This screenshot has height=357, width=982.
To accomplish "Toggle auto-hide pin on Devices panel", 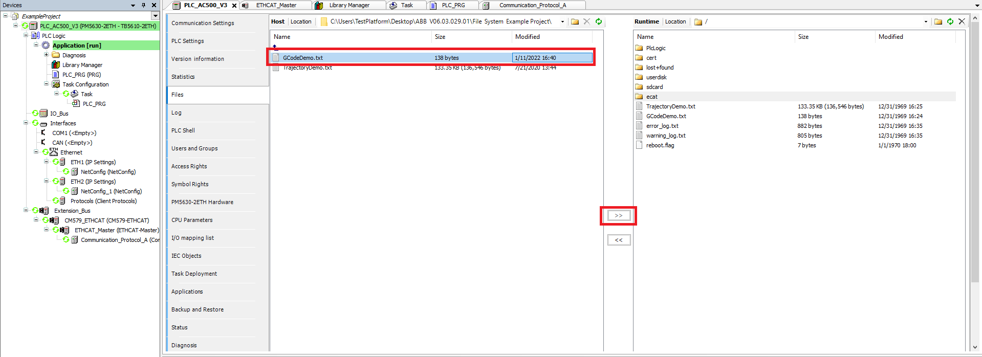I will (143, 5).
